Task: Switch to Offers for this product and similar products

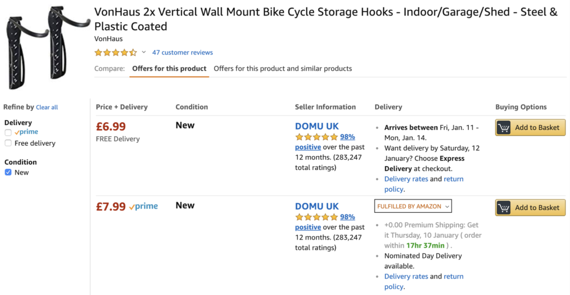Action: click(283, 69)
